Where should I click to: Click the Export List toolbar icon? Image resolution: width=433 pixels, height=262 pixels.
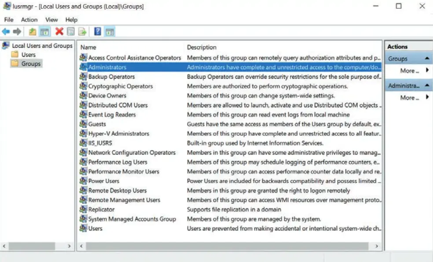coord(82,32)
